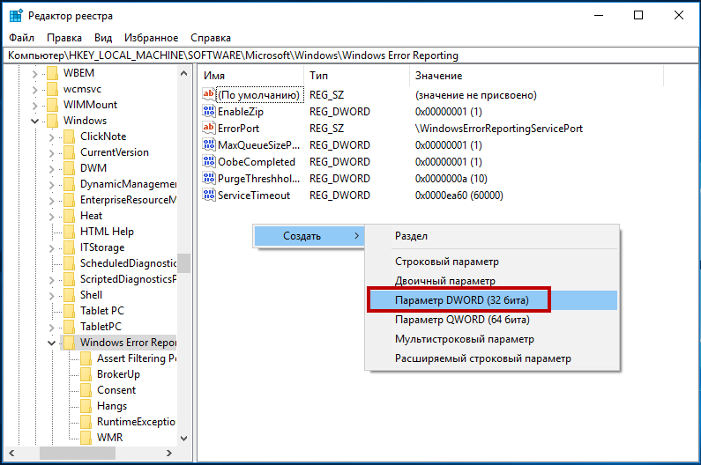Select the ErrorPort string value icon
This screenshot has height=465, width=701.
tap(209, 128)
